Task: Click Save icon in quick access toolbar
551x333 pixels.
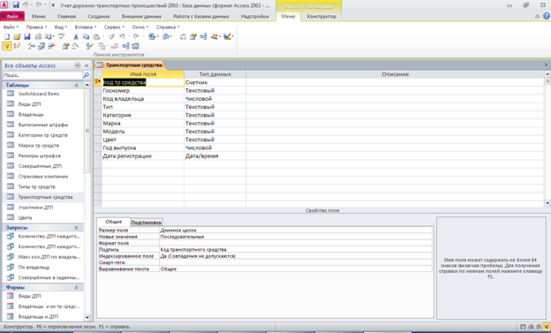Action: (16, 5)
